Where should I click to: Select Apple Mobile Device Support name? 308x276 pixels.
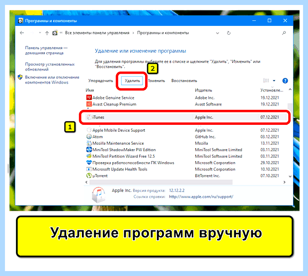[x=119, y=130]
